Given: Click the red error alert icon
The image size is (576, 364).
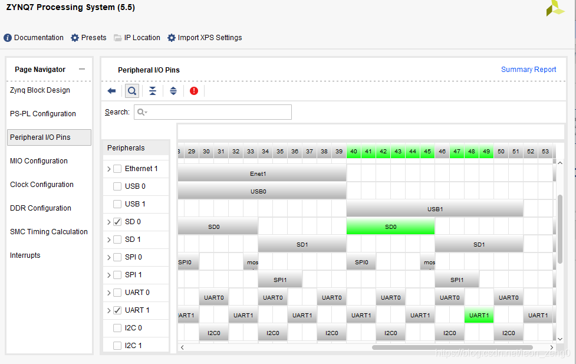Looking at the screenshot, I should [x=194, y=91].
